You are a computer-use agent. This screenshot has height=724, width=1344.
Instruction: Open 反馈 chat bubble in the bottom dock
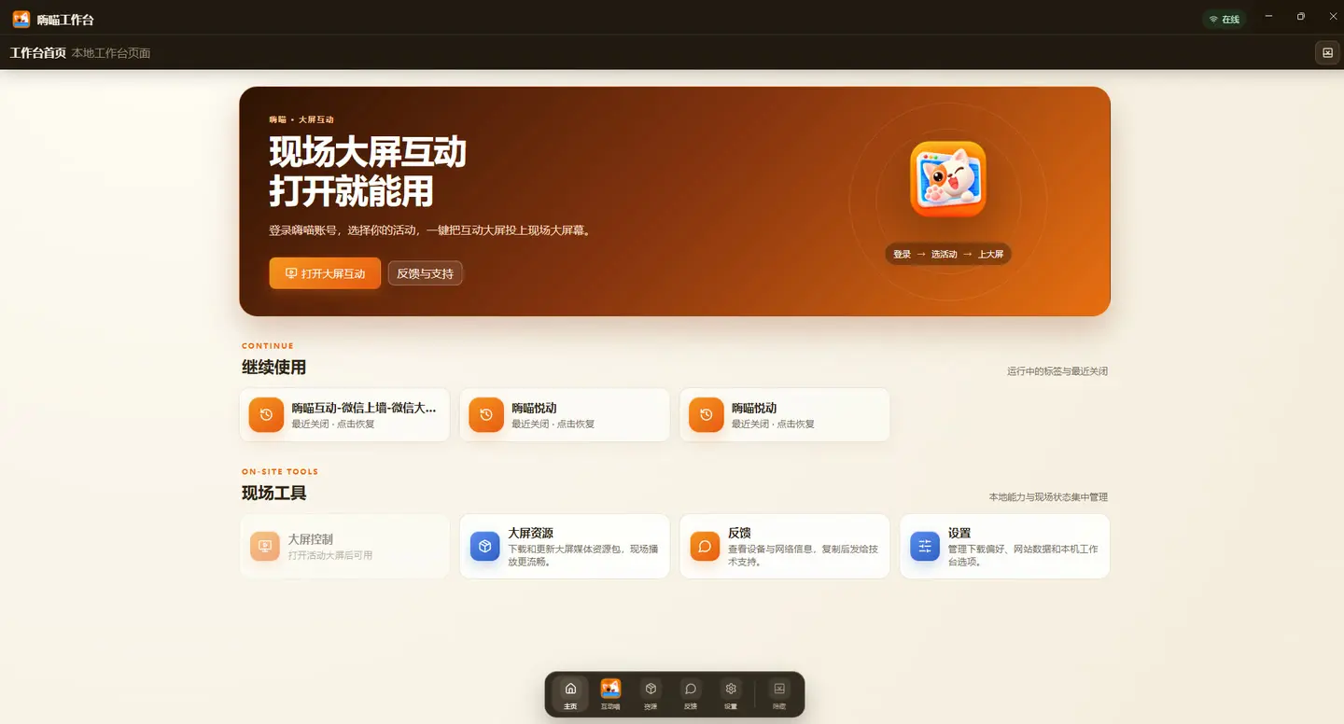click(691, 694)
